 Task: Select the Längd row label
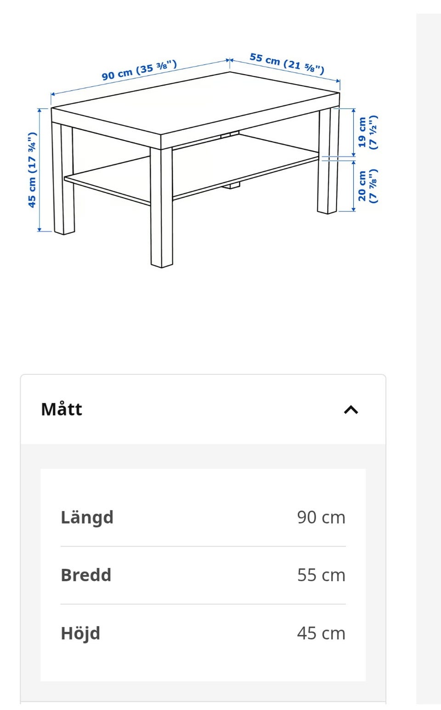pos(87,518)
